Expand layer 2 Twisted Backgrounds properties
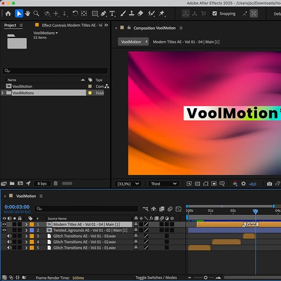This screenshot has height=281, width=281. pyautogui.click(x=26, y=230)
